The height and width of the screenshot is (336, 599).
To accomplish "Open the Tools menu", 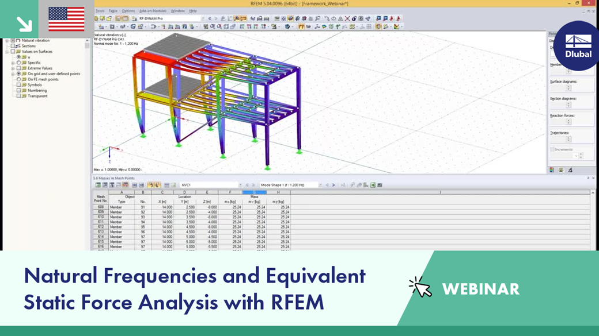I will point(100,11).
